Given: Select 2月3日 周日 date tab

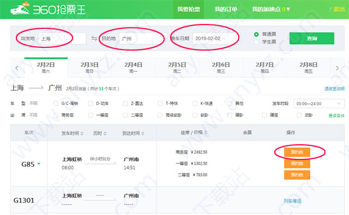Looking at the screenshot, I should pos(89,67).
